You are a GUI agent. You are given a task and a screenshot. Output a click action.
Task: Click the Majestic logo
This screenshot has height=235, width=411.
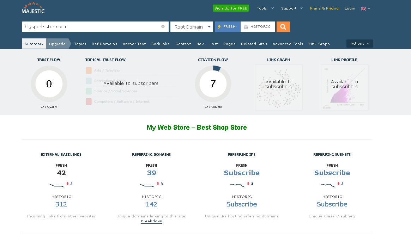(x=33, y=8)
